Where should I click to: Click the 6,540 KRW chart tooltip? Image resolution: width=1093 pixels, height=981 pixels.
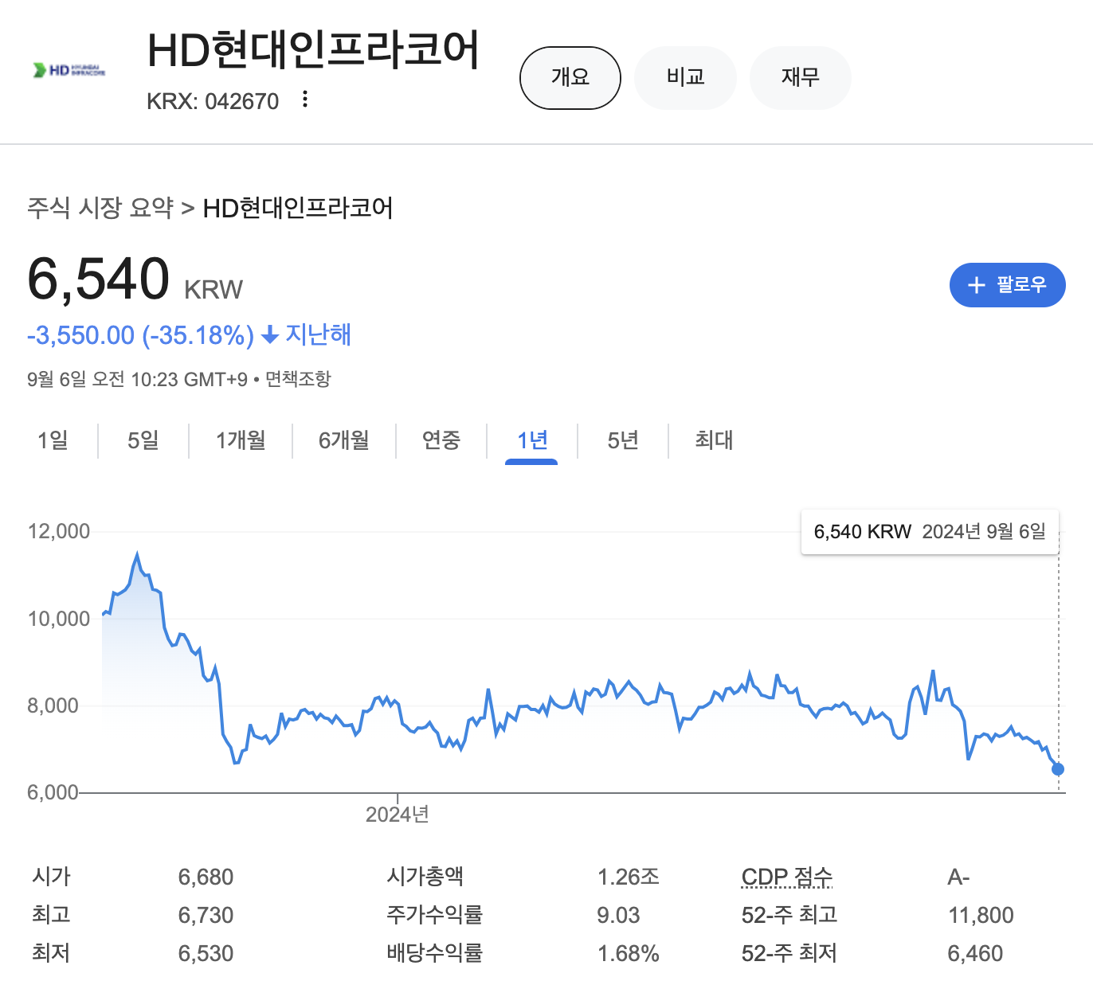pyautogui.click(x=930, y=532)
